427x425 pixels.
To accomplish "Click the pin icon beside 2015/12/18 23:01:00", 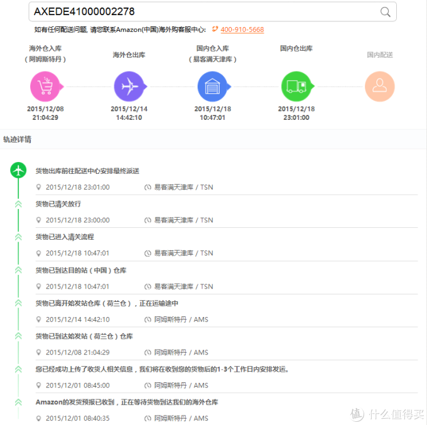I will (x=39, y=187).
